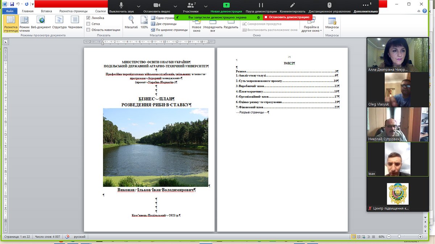Click Пауза демонстрации in Zoom toolbar
Screen dimensions: 435x244
tap(261, 7)
